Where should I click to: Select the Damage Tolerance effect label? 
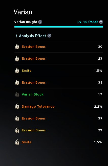38,106
